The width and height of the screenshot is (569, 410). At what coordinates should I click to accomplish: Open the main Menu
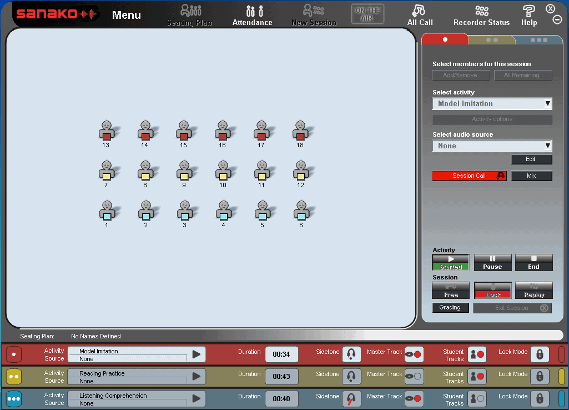127,15
